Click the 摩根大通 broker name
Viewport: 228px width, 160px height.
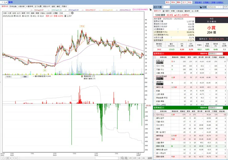point(160,87)
